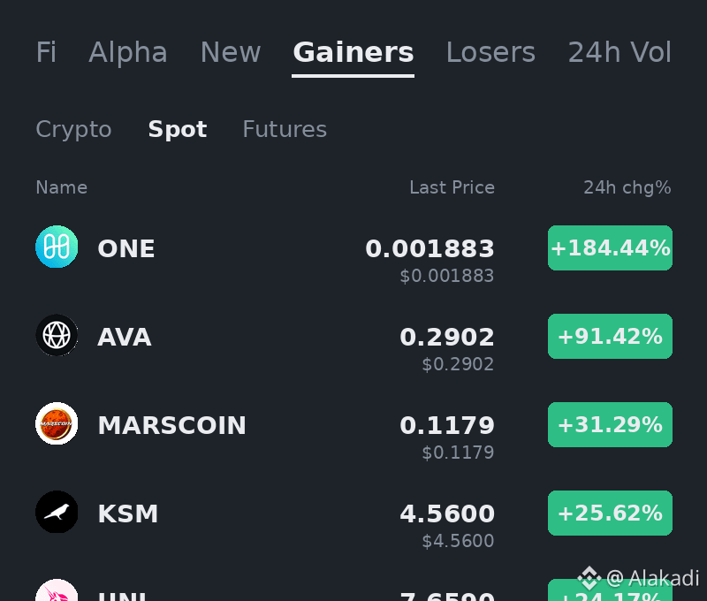Switch to the 24h Vol tab
This screenshot has height=601, width=707.
click(x=620, y=52)
